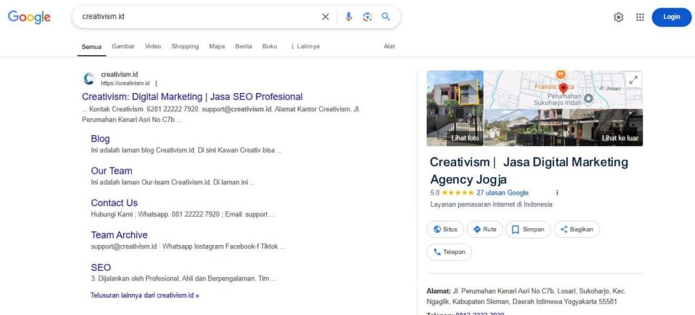This screenshot has height=315, width=695.
Task: Click the Bagikan share button
Action: [577, 229]
